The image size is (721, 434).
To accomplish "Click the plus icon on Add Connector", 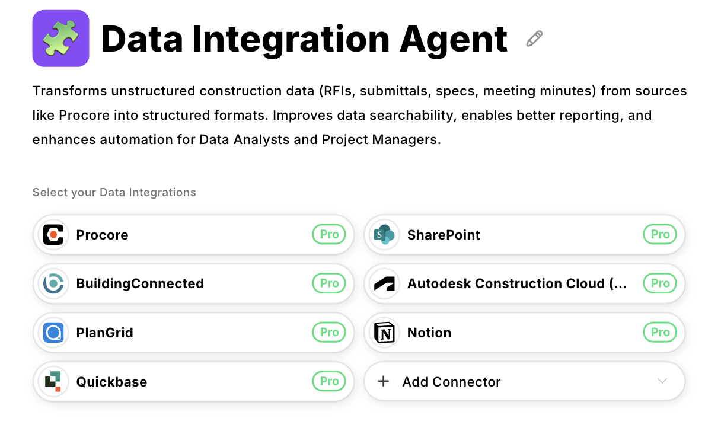I will 384,381.
